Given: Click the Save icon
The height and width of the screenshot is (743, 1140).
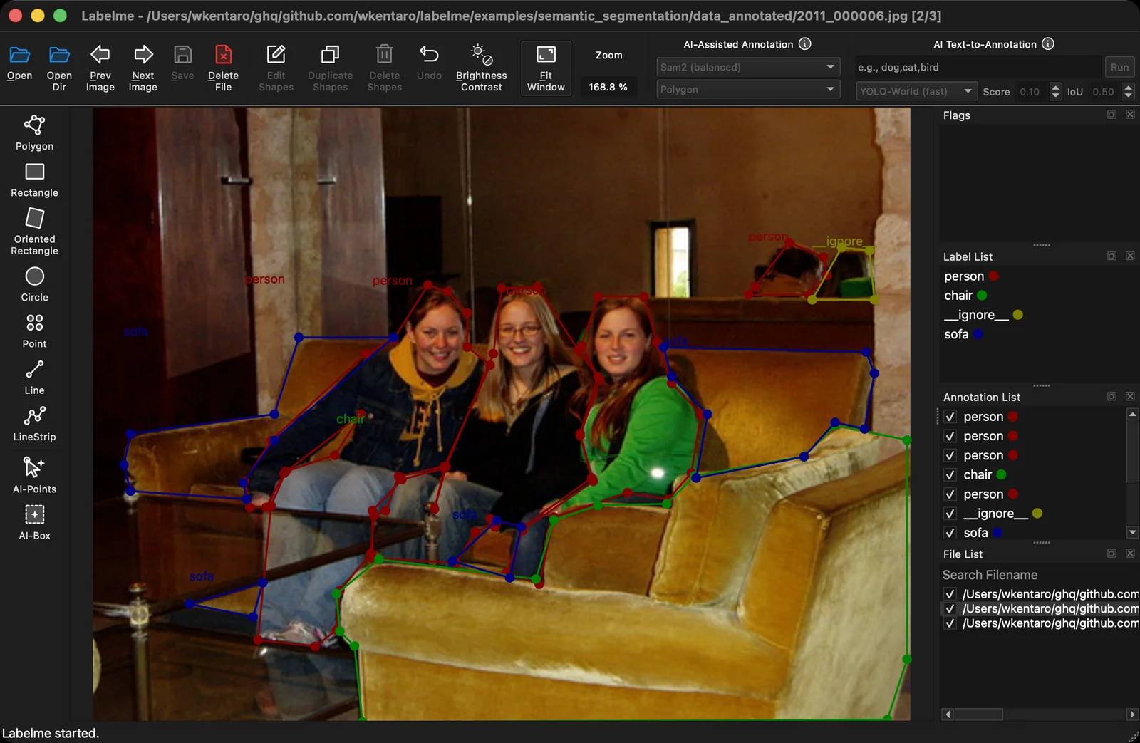Looking at the screenshot, I should pyautogui.click(x=182, y=54).
